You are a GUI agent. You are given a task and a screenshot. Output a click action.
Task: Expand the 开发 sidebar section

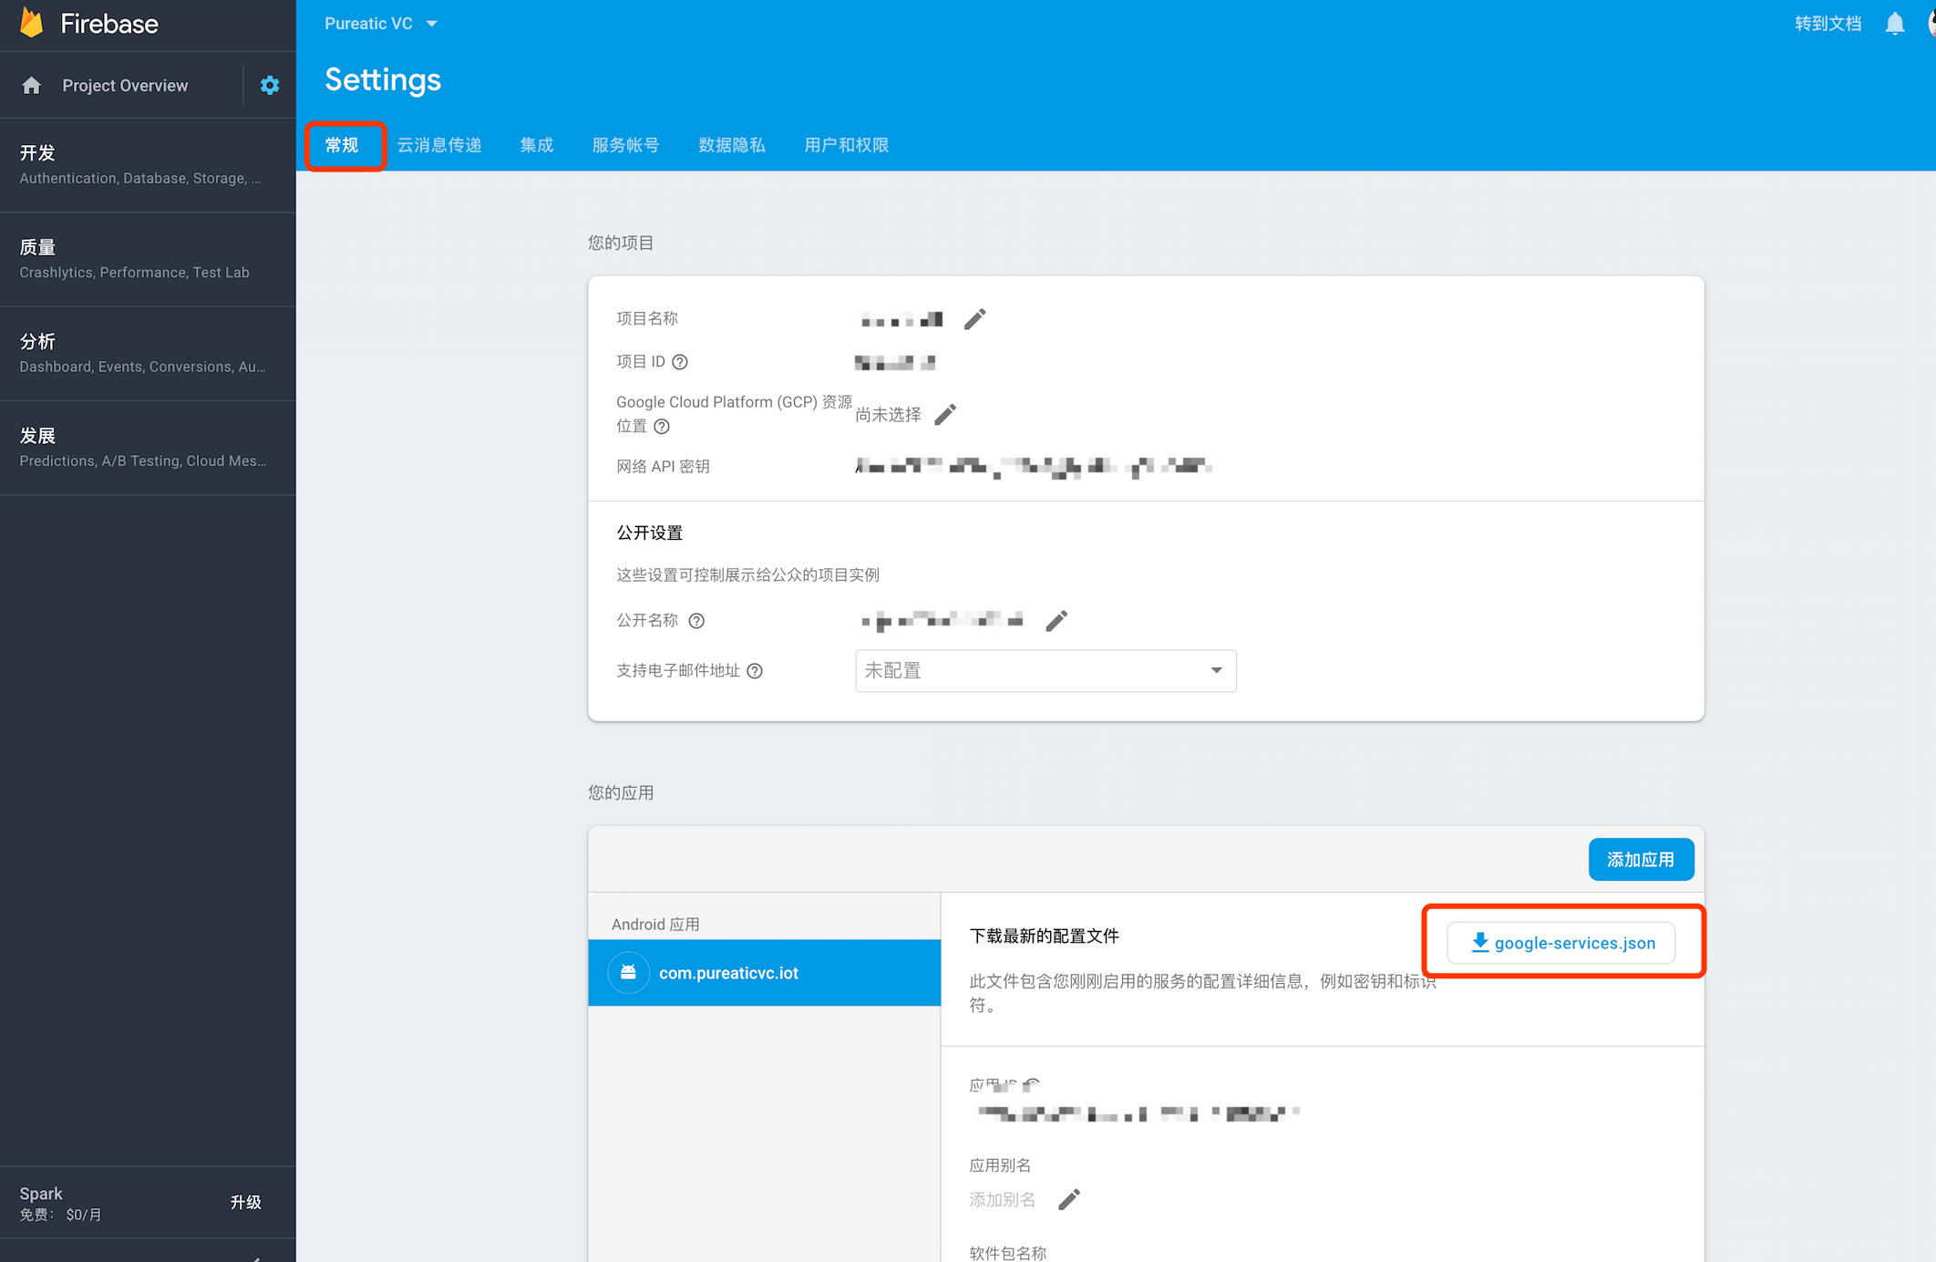point(148,165)
